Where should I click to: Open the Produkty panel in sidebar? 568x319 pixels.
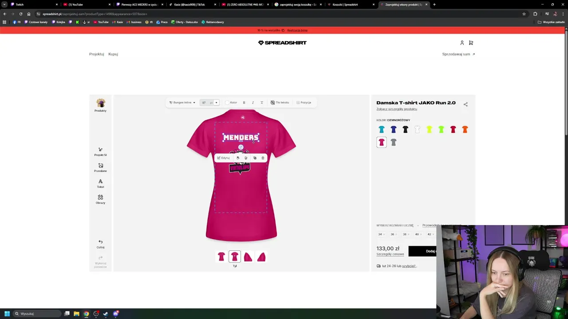100,105
